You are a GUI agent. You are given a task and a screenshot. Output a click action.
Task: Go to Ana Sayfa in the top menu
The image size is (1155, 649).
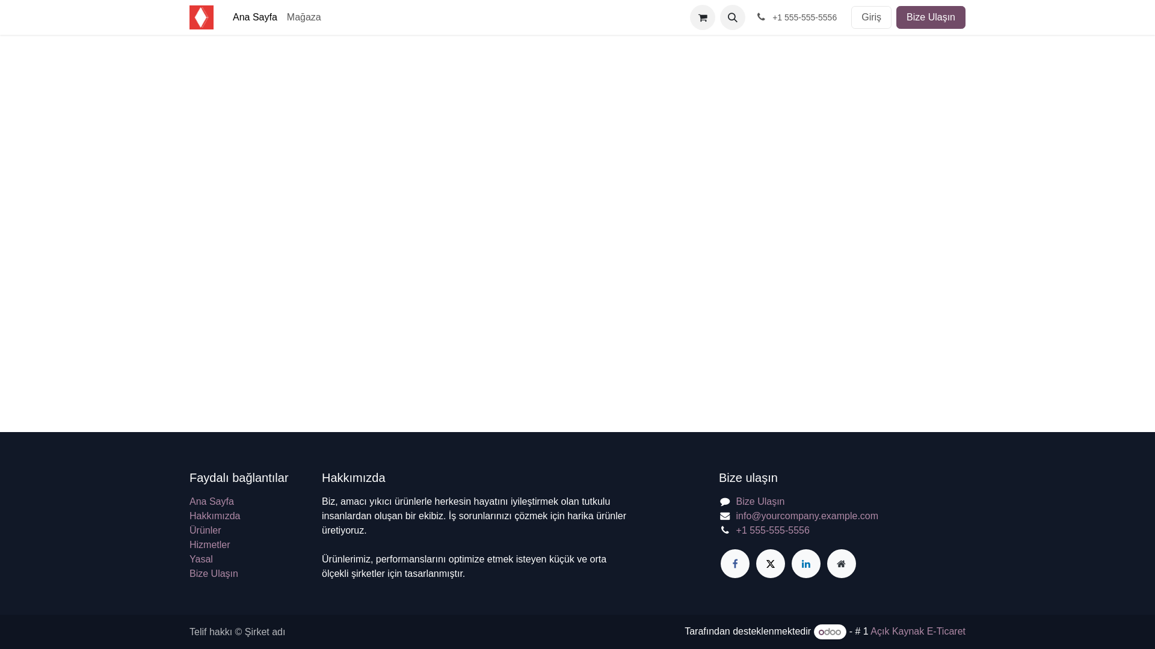(255, 17)
